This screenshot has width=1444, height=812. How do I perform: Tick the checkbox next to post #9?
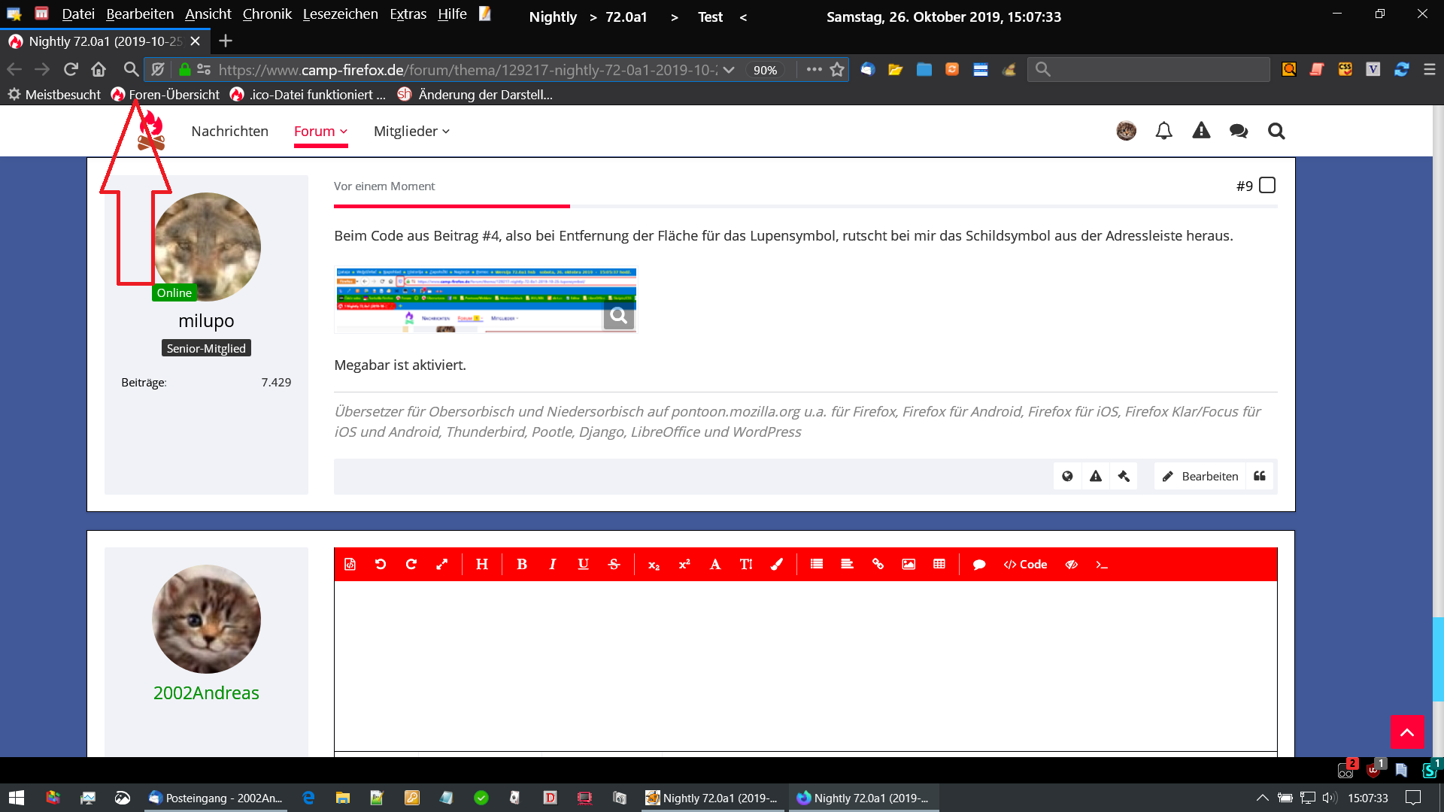[1267, 186]
